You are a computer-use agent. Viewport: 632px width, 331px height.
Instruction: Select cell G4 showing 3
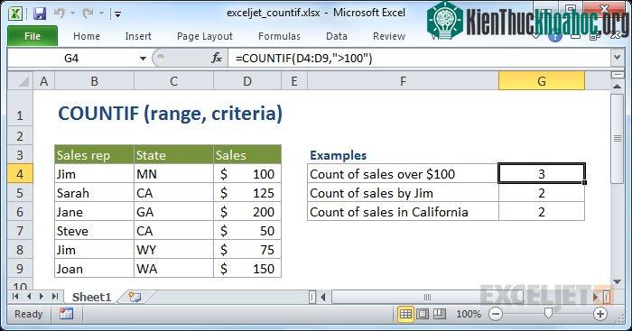pyautogui.click(x=542, y=174)
